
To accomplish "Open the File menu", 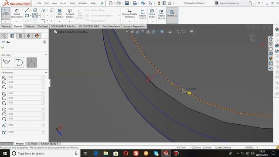I will pos(39,3).
